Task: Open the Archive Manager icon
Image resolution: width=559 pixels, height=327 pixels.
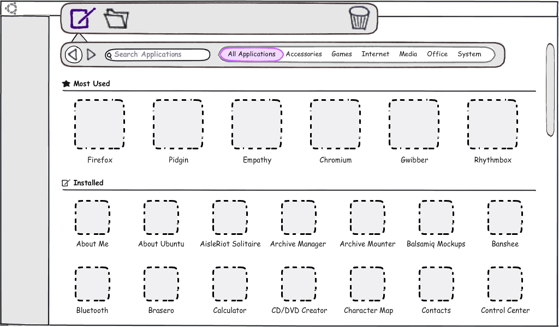Action: (x=299, y=217)
